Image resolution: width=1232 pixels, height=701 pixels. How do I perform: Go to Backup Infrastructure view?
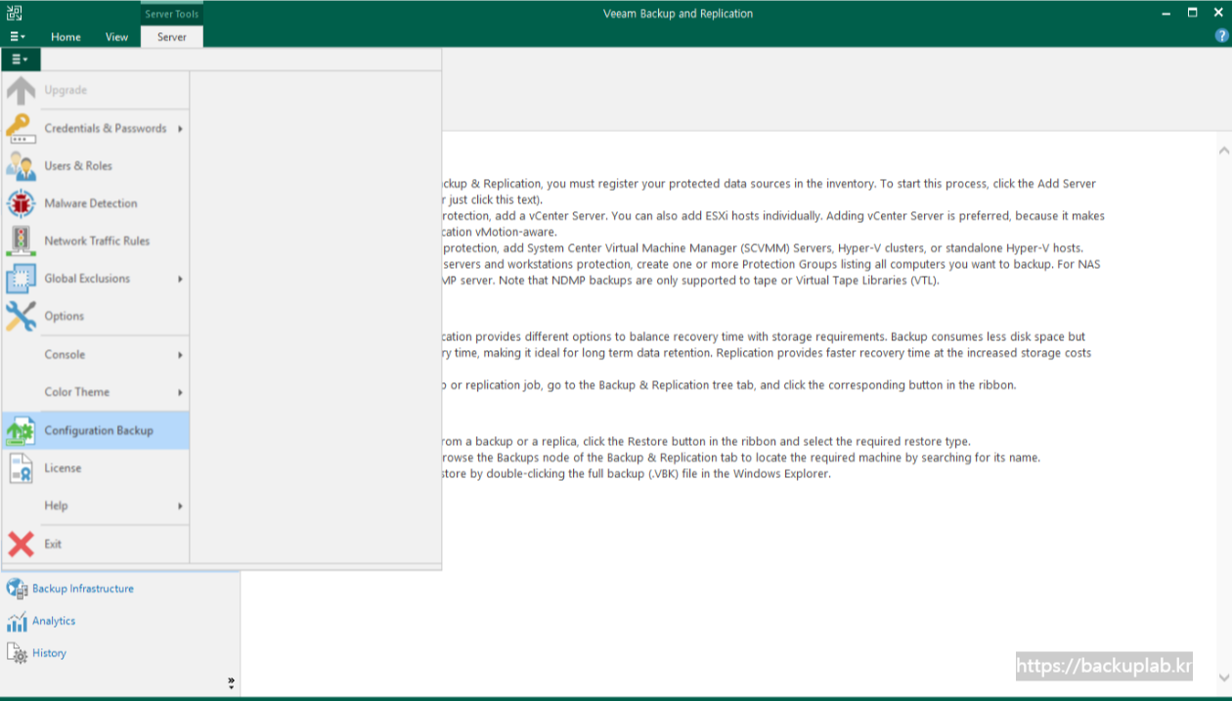click(x=83, y=589)
